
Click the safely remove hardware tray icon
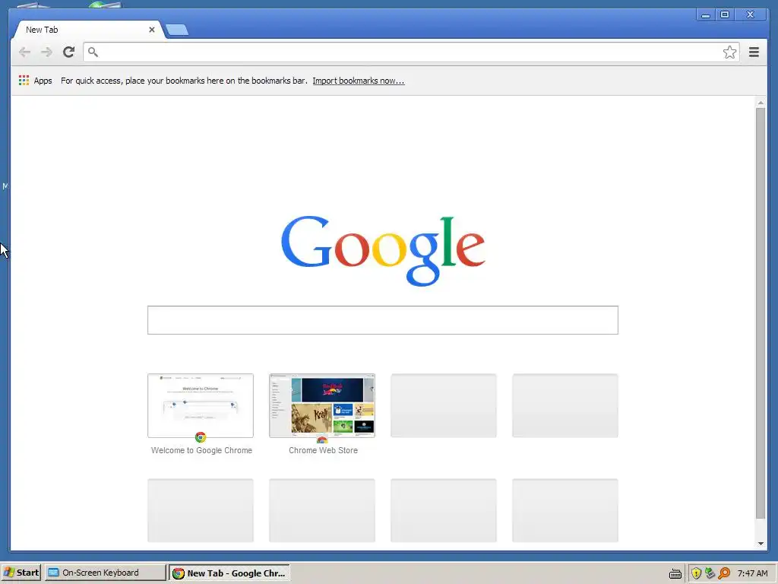pos(710,573)
